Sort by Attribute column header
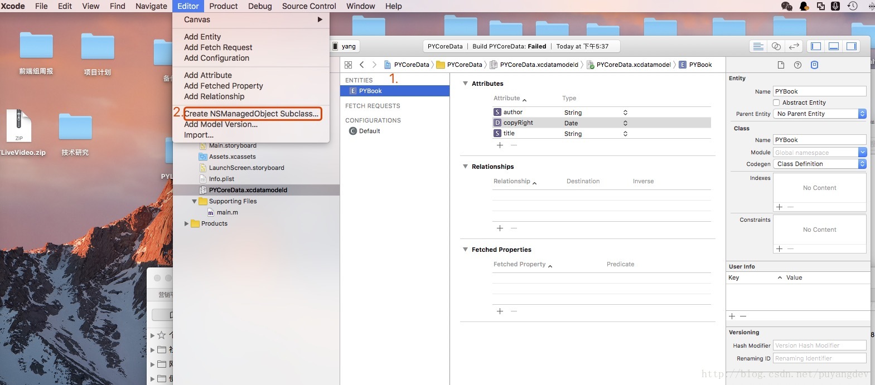The width and height of the screenshot is (875, 385). click(510, 98)
